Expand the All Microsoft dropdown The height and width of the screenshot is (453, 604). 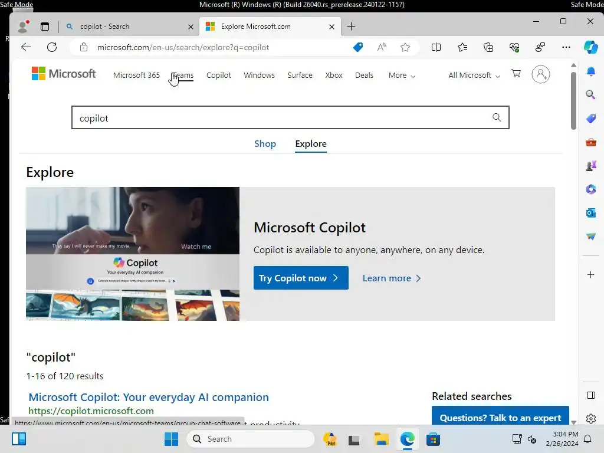tap(474, 75)
